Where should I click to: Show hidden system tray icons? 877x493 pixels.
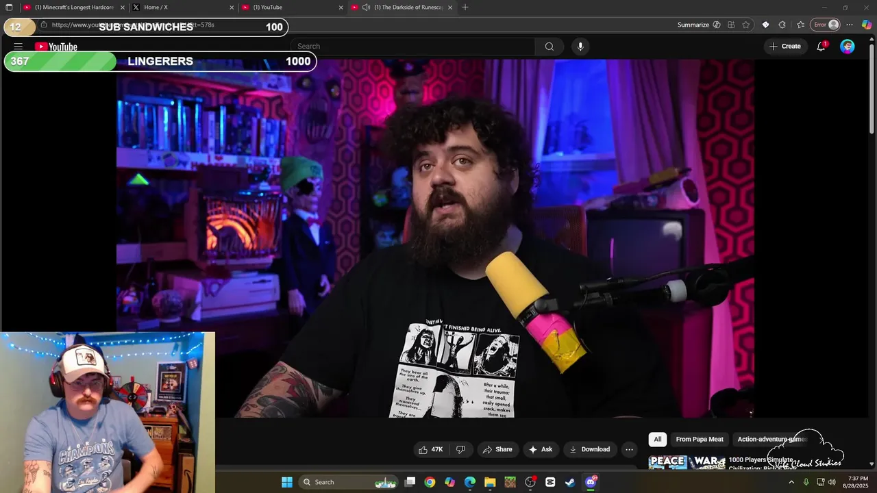coord(791,482)
